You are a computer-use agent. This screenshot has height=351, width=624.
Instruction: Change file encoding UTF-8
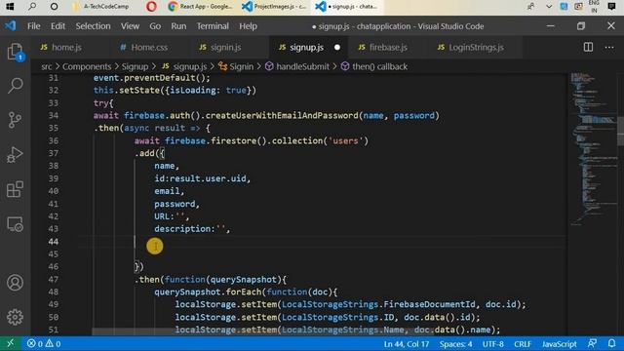pos(493,343)
